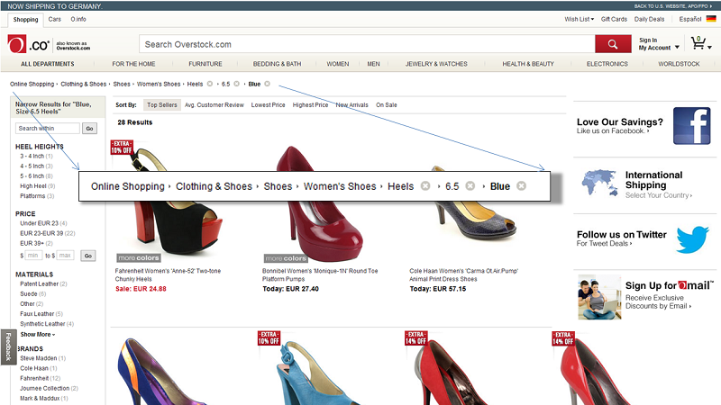Screen dimensions: 721x405
Task: Click the Twitter bird icon
Action: 691,238
